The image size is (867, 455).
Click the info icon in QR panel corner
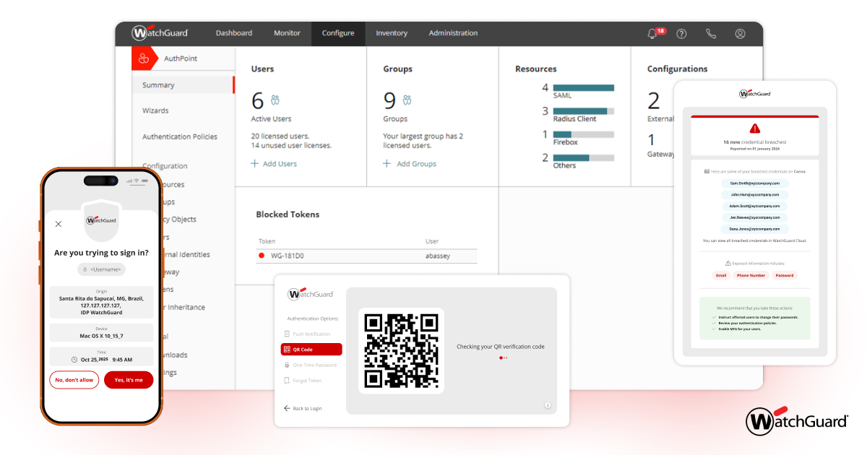pos(547,405)
